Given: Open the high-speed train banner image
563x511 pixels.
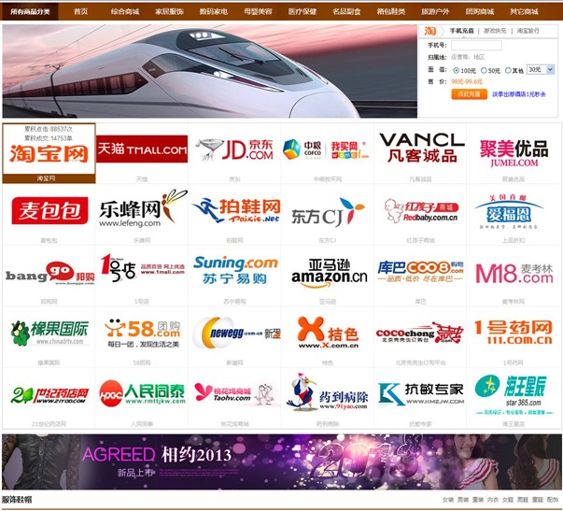Looking at the screenshot, I should 210,71.
